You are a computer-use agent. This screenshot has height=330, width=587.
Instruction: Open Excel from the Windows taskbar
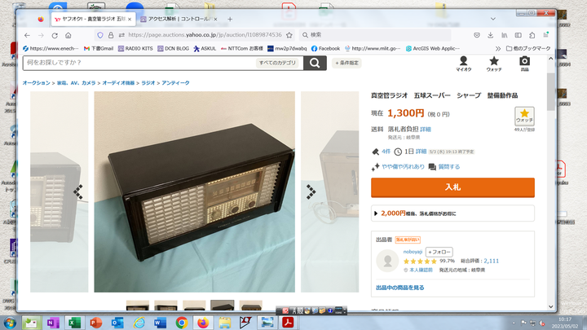(74, 323)
